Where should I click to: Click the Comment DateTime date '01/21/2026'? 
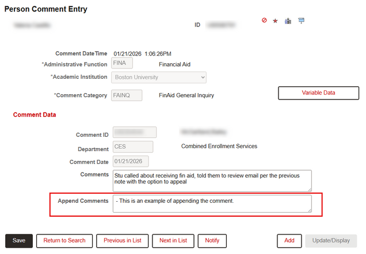[127, 54]
